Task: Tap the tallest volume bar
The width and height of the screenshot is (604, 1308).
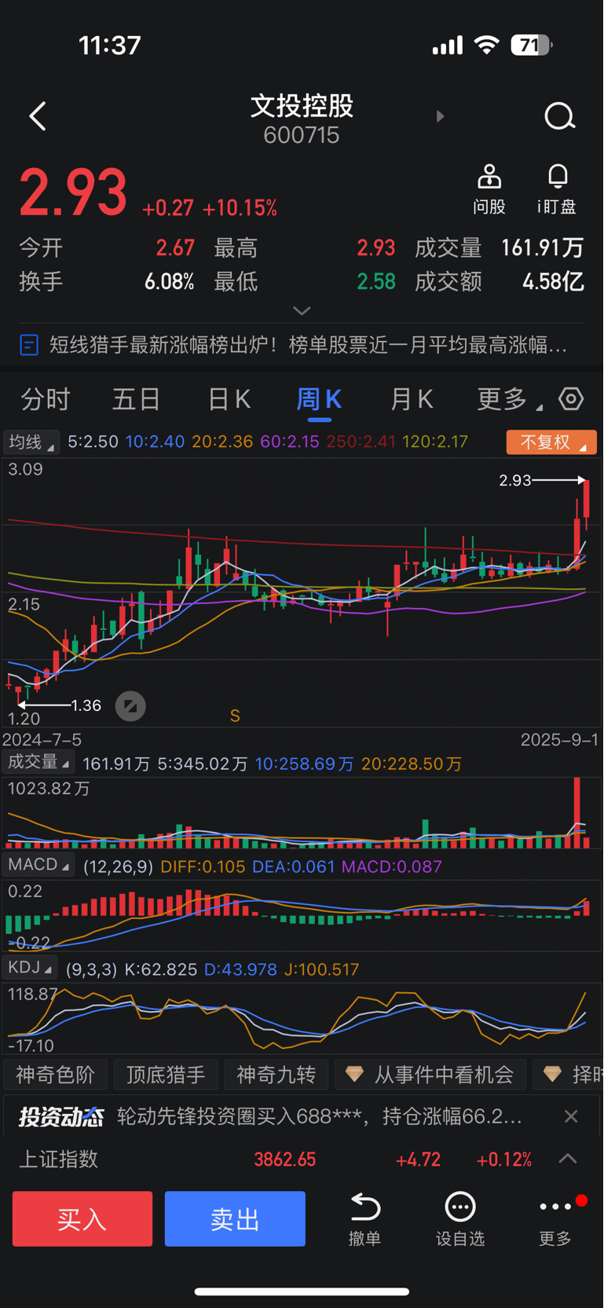Action: [x=577, y=812]
